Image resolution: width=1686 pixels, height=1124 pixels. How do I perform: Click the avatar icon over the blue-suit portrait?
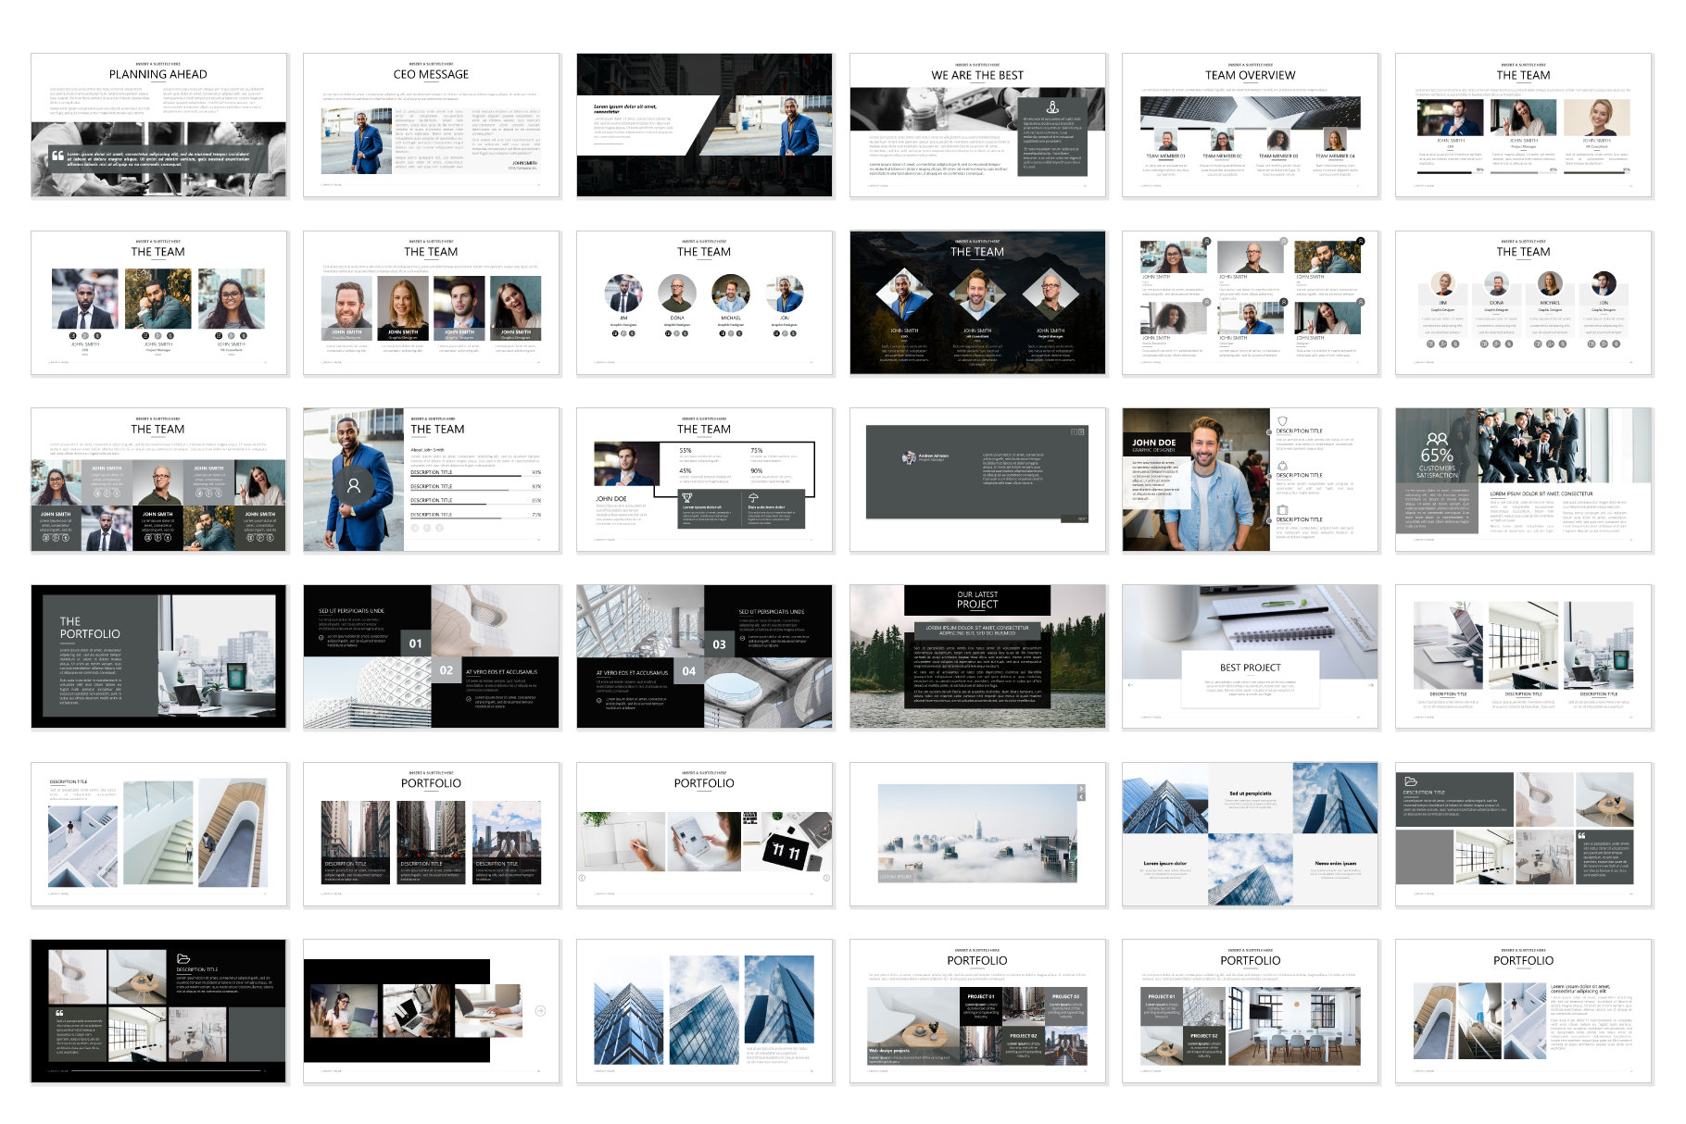[354, 485]
